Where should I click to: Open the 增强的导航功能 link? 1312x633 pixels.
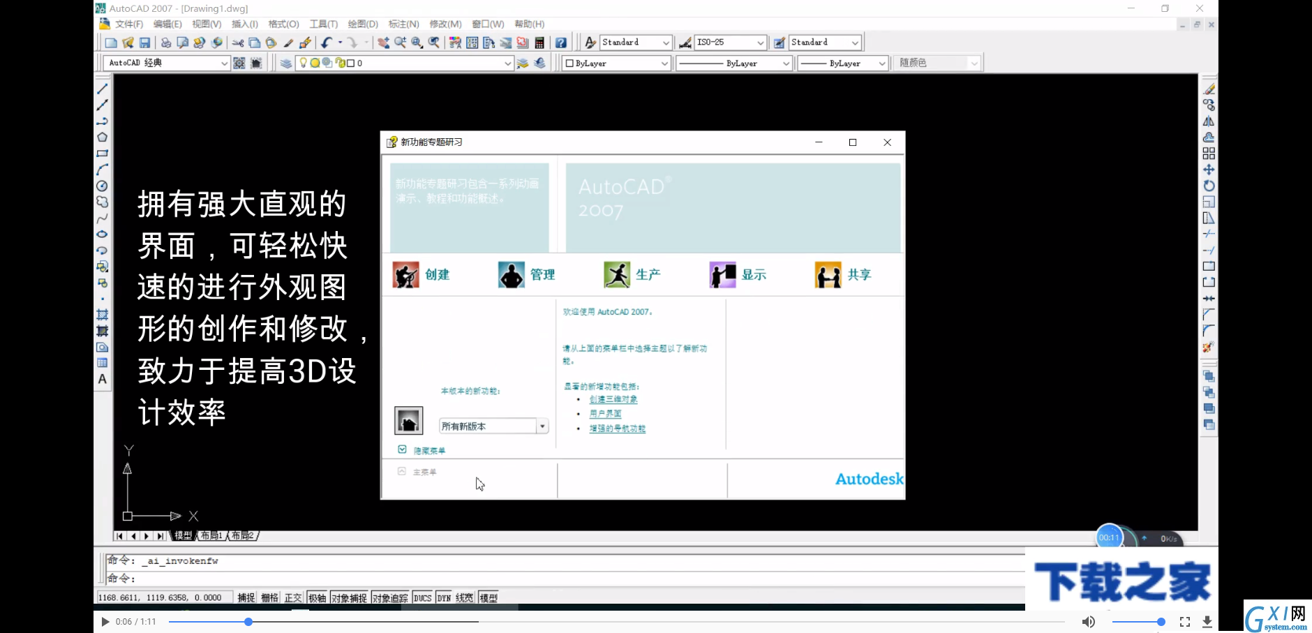618,429
